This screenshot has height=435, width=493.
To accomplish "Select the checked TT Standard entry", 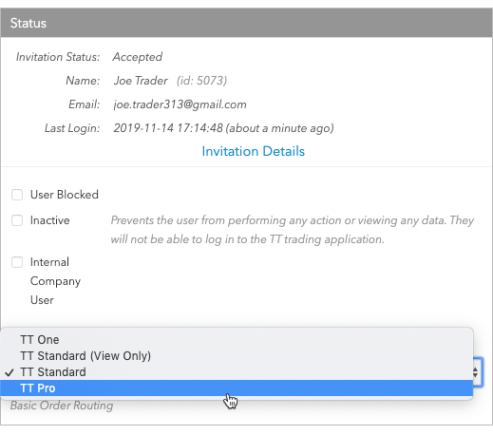I will pos(237,372).
